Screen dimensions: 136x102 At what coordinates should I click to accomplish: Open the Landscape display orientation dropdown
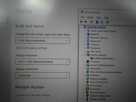43,75
